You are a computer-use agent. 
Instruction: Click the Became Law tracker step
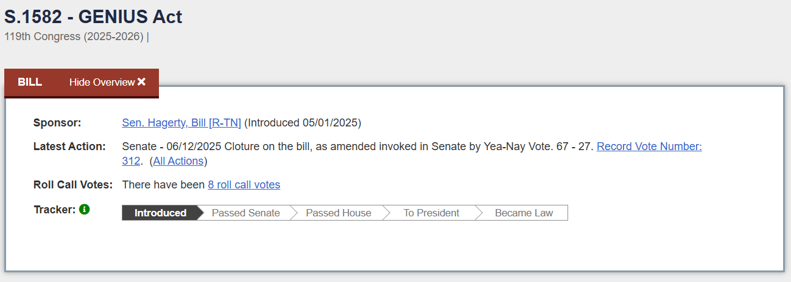(524, 213)
